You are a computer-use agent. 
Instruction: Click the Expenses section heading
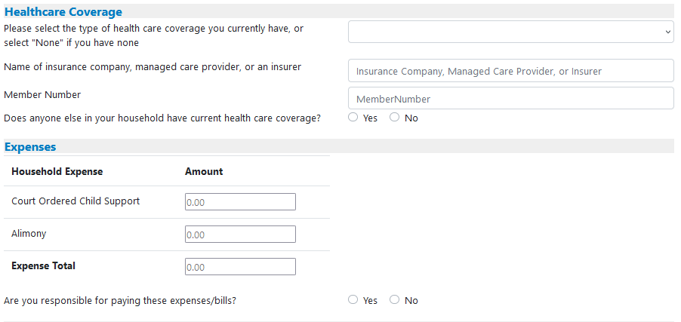[x=30, y=147]
